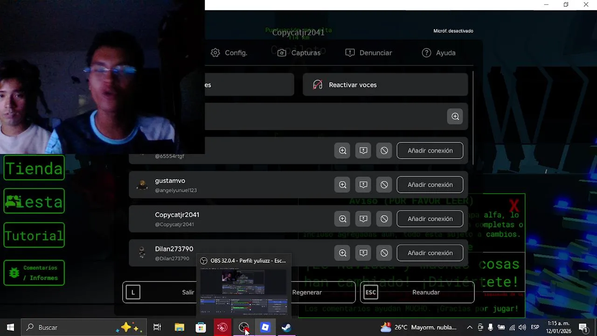597x336 pixels.
Task: Click Reactivar voces button
Action: click(x=385, y=85)
